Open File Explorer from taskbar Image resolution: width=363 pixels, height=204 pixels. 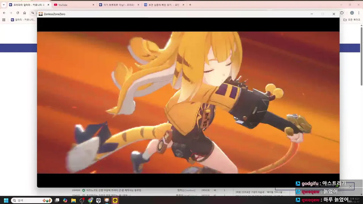point(73,200)
